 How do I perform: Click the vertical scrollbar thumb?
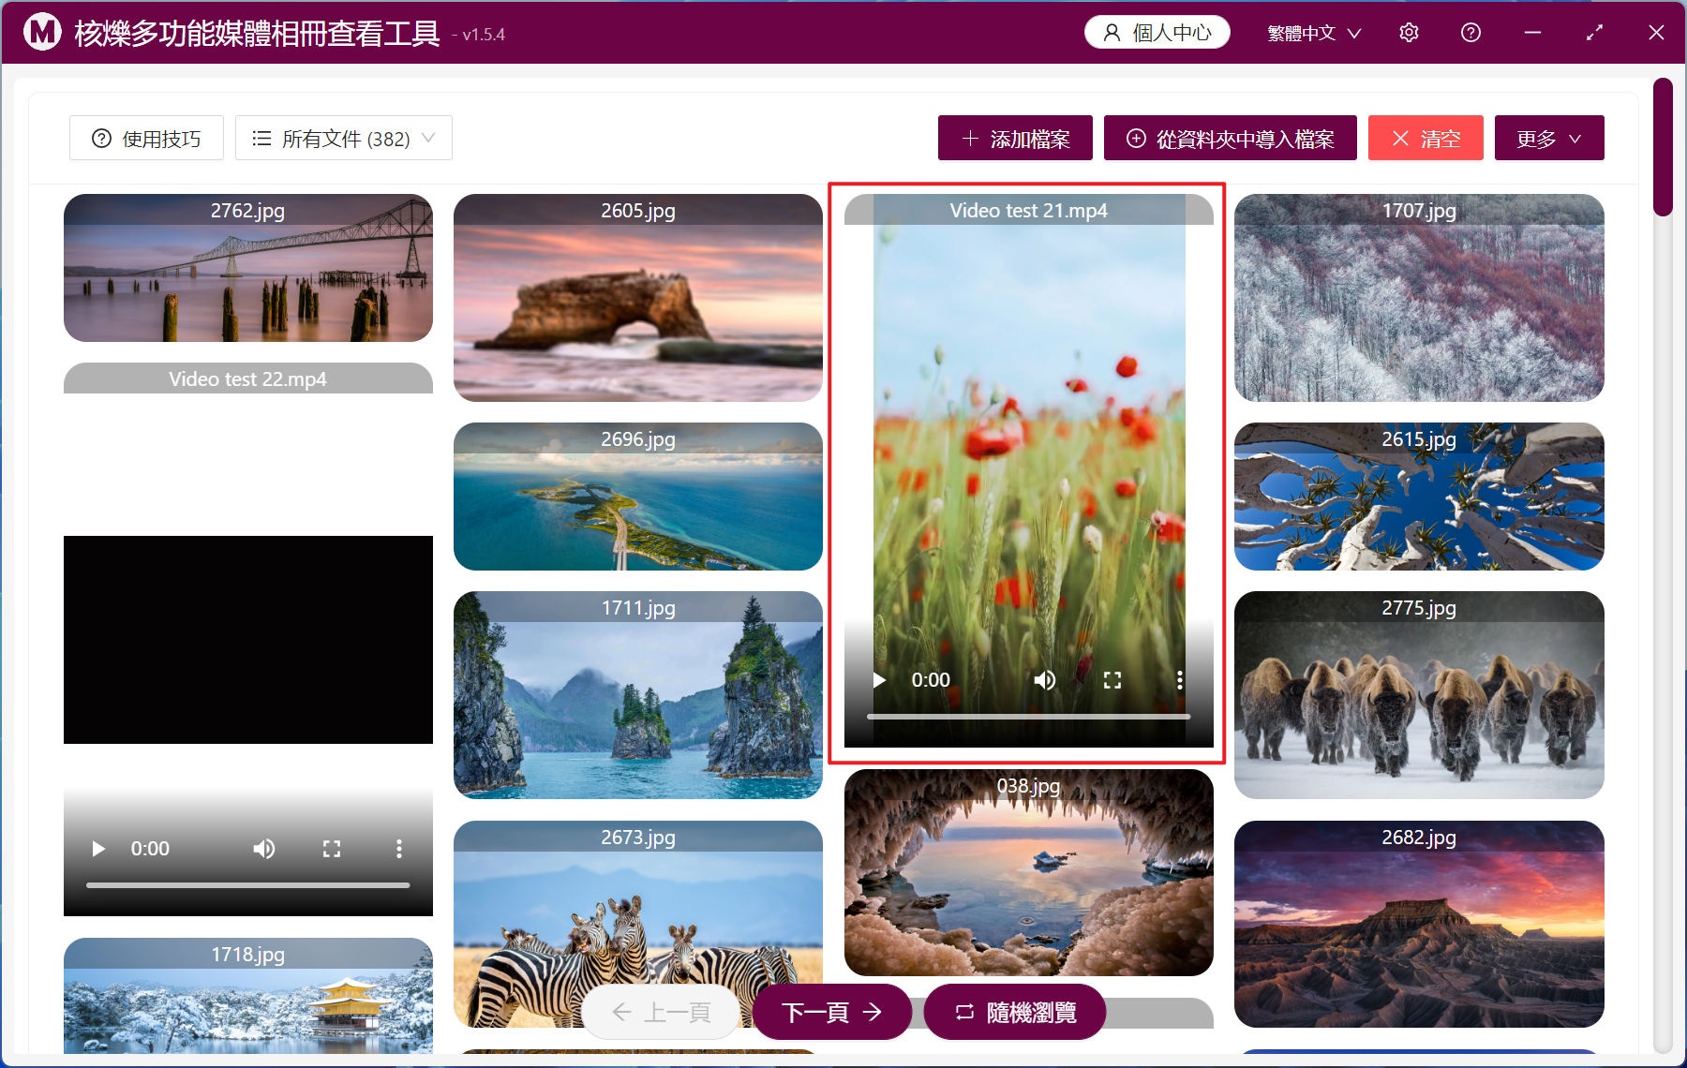pyautogui.click(x=1663, y=147)
